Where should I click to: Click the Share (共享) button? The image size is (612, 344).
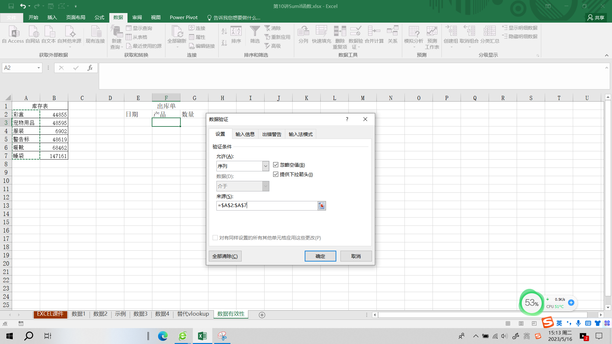pos(596,18)
